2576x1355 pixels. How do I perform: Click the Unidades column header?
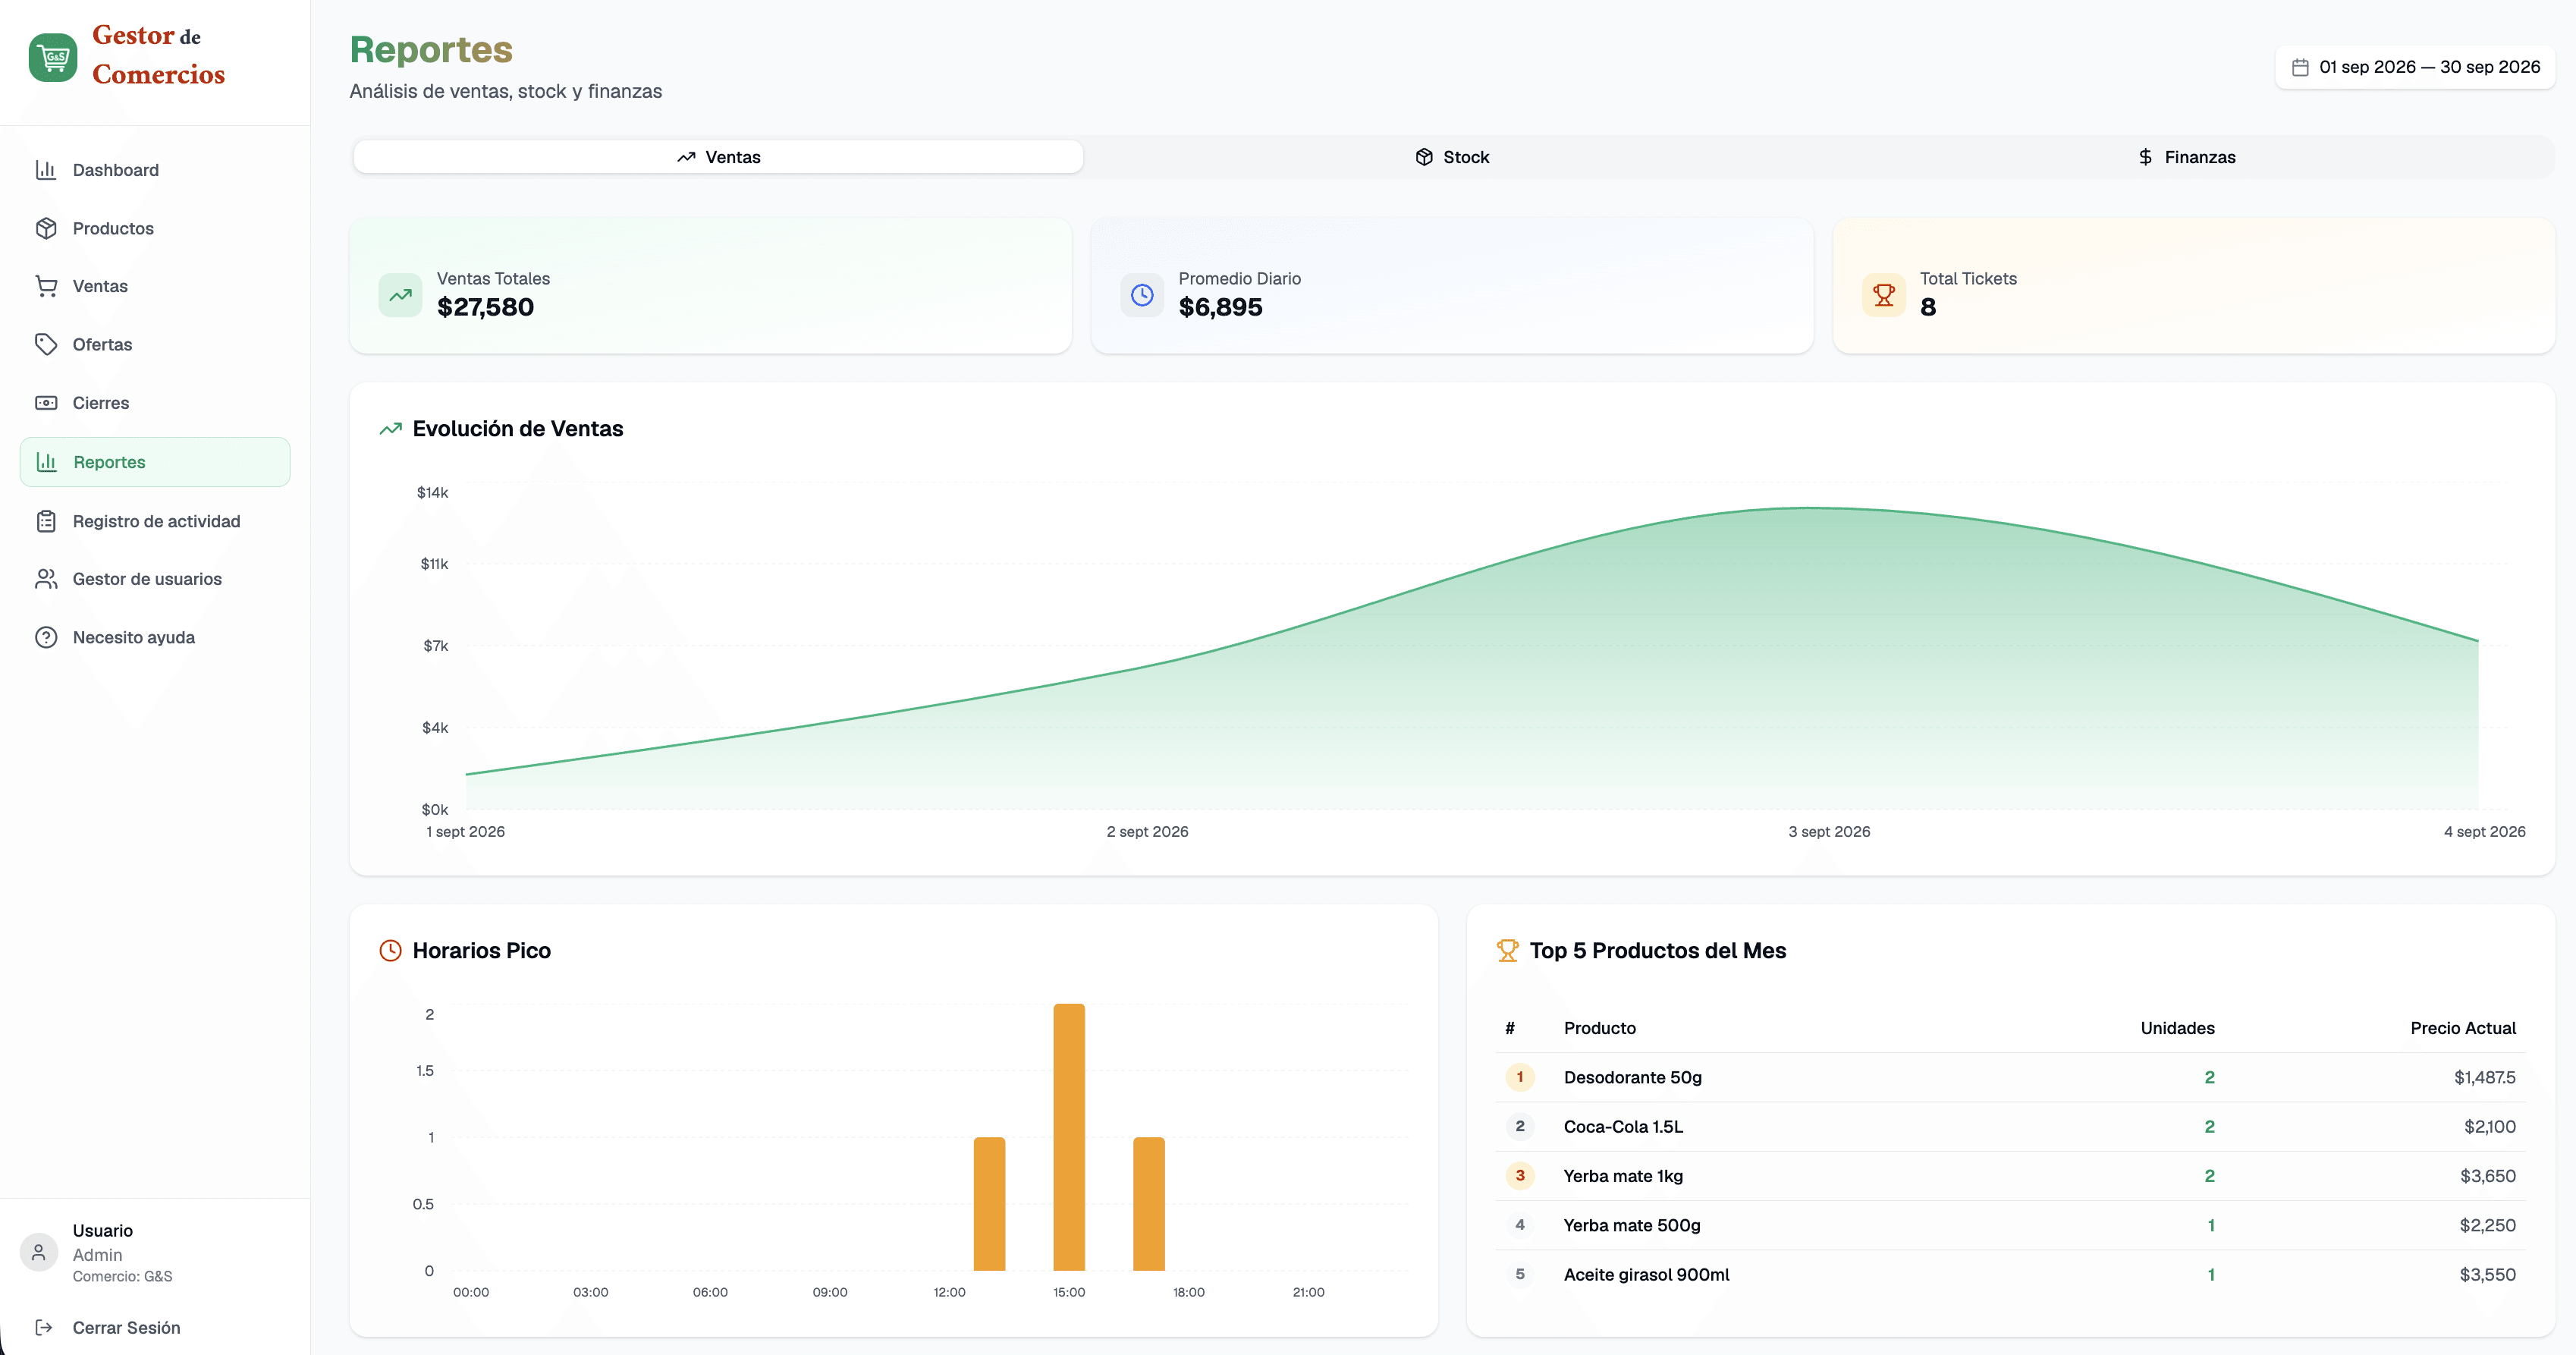[2177, 1028]
